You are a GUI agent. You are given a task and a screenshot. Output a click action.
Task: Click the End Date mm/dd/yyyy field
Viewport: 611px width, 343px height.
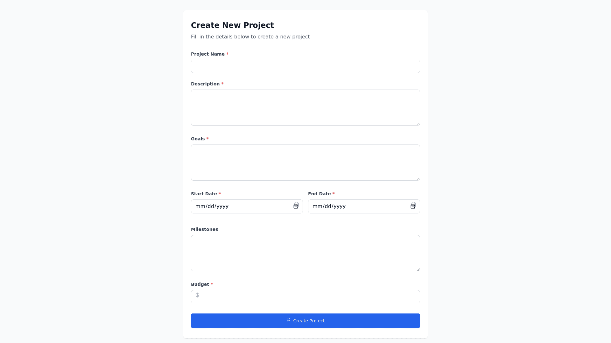point(359,206)
